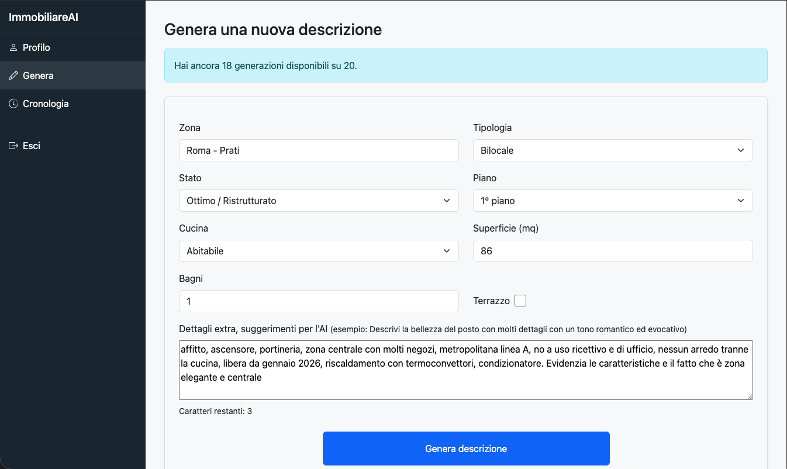This screenshot has width=787, height=469.
Task: Click the Cronologia clock icon
Action: [x=13, y=104]
